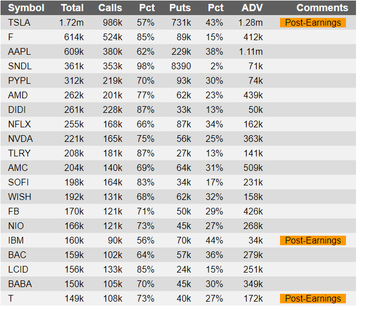Select the DIDI symbol
Image resolution: width=375 pixels, height=310 pixels.
pos(17,109)
